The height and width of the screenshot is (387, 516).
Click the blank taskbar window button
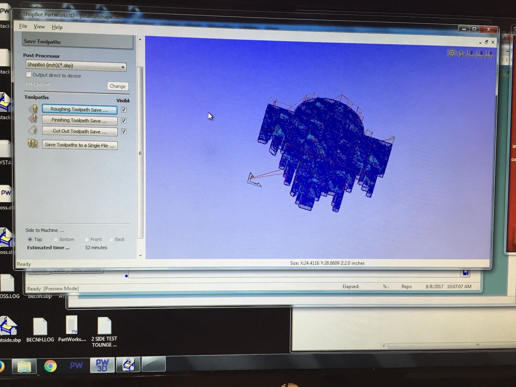pos(154,364)
